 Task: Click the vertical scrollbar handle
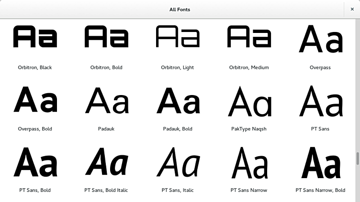coord(358,158)
